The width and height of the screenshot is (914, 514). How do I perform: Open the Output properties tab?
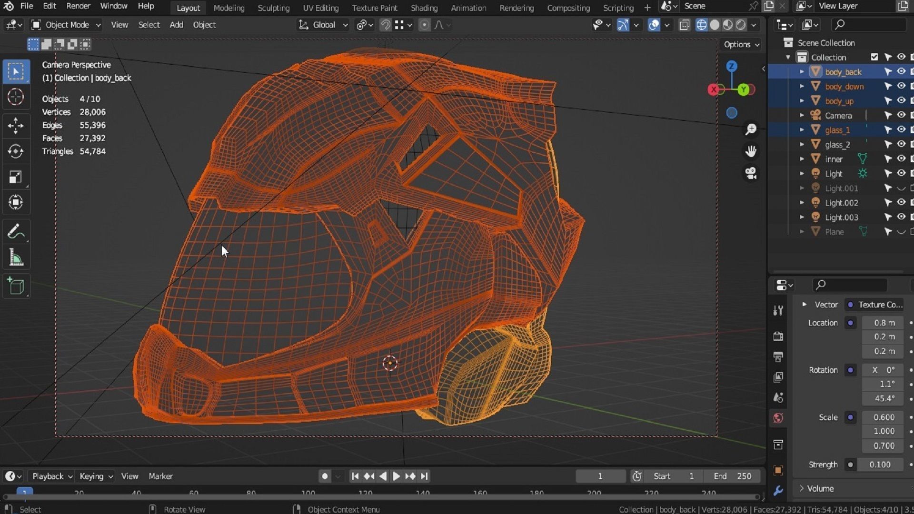pyautogui.click(x=778, y=357)
